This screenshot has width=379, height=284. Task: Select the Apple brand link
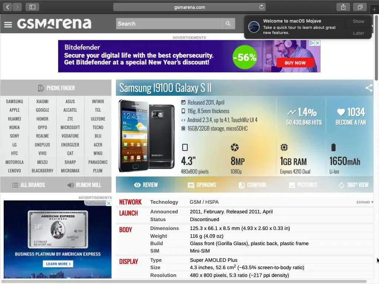tap(14, 110)
